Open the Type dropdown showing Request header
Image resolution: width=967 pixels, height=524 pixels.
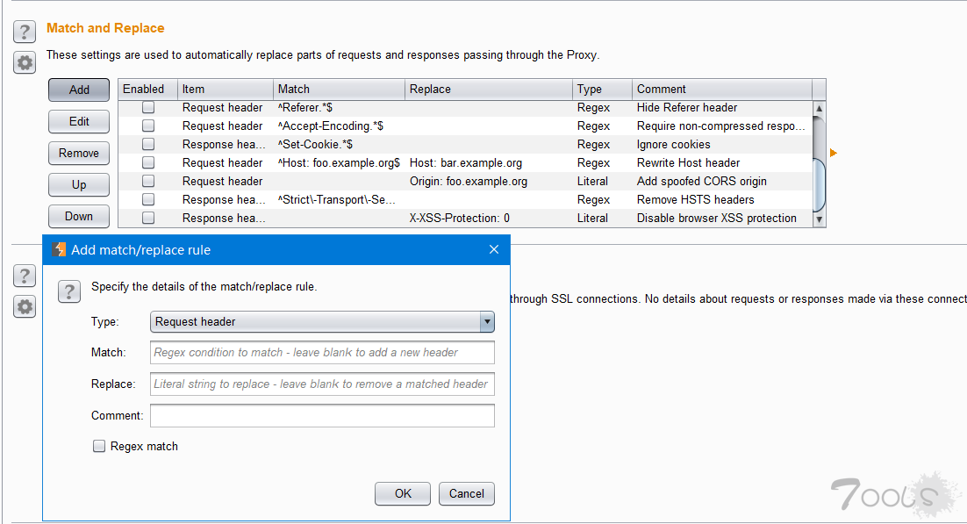(x=322, y=322)
